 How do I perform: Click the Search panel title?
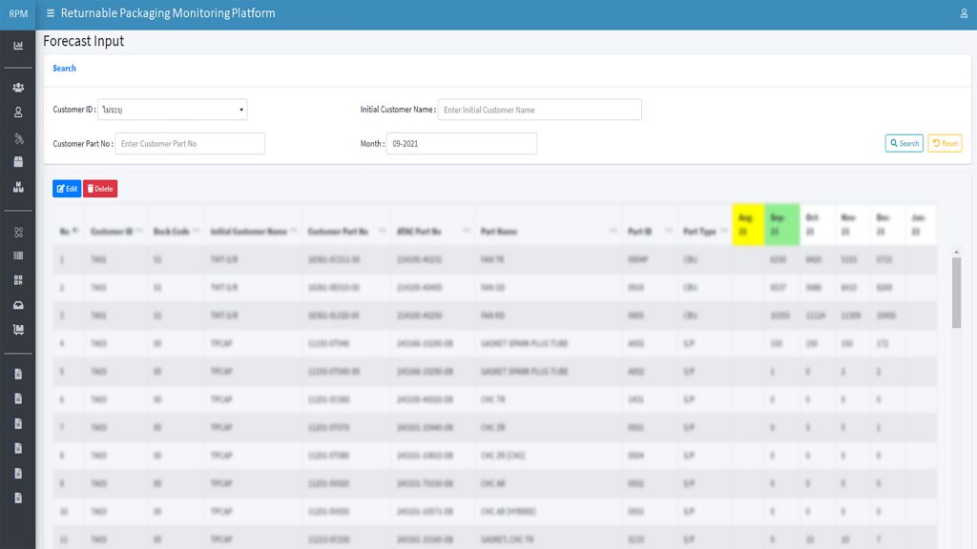pyautogui.click(x=64, y=69)
